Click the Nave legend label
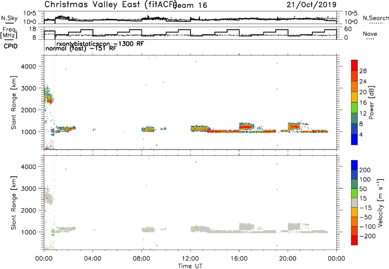389x269 pixels. point(370,34)
